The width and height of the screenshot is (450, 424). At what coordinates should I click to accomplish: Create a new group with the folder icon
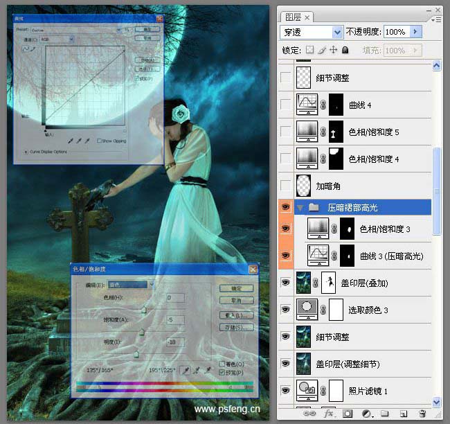coord(384,414)
